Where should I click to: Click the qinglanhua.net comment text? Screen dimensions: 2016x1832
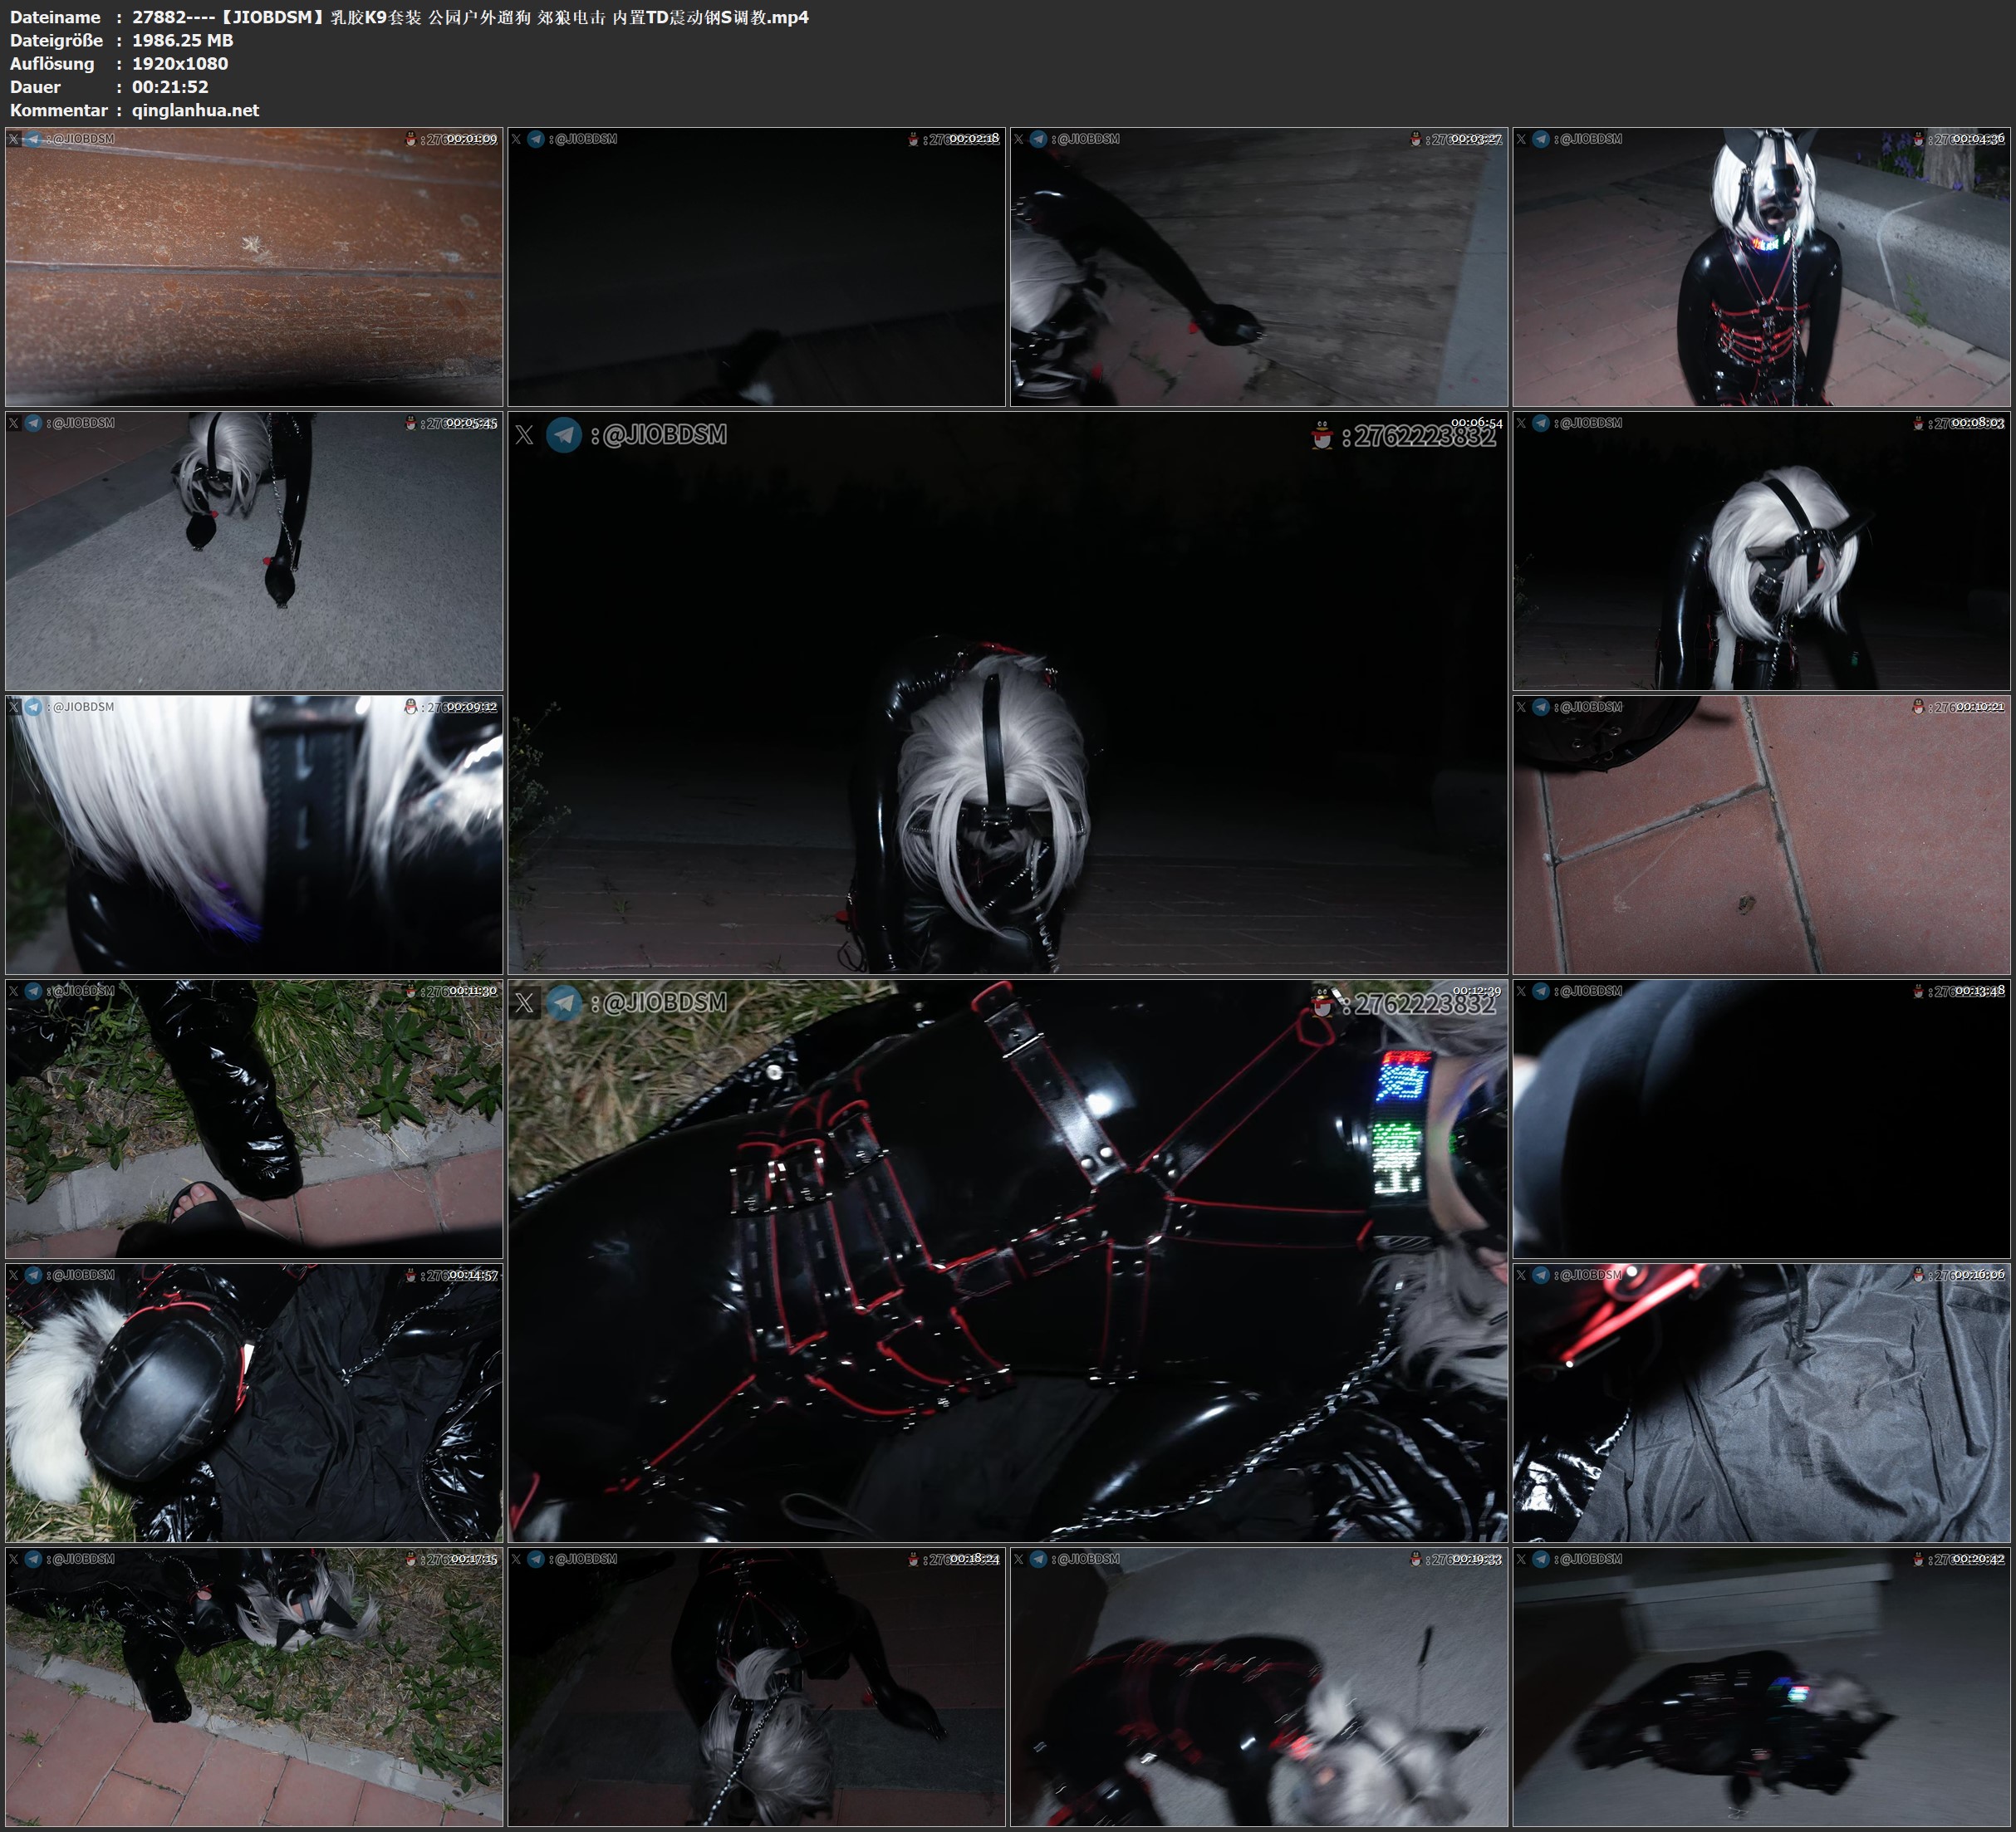click(195, 110)
